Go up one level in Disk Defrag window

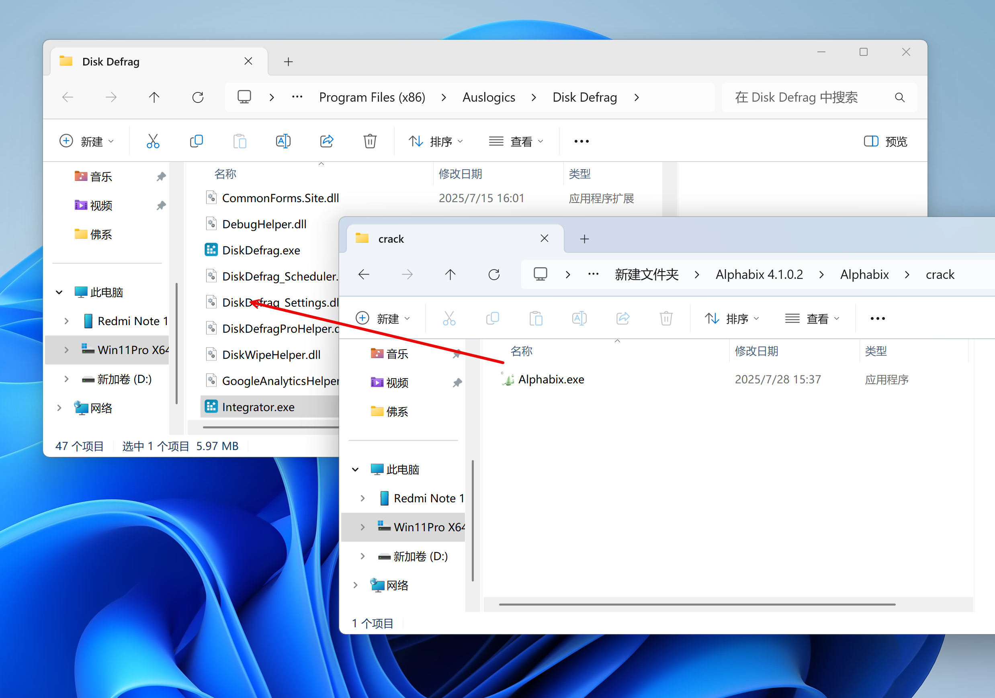pyautogui.click(x=154, y=97)
